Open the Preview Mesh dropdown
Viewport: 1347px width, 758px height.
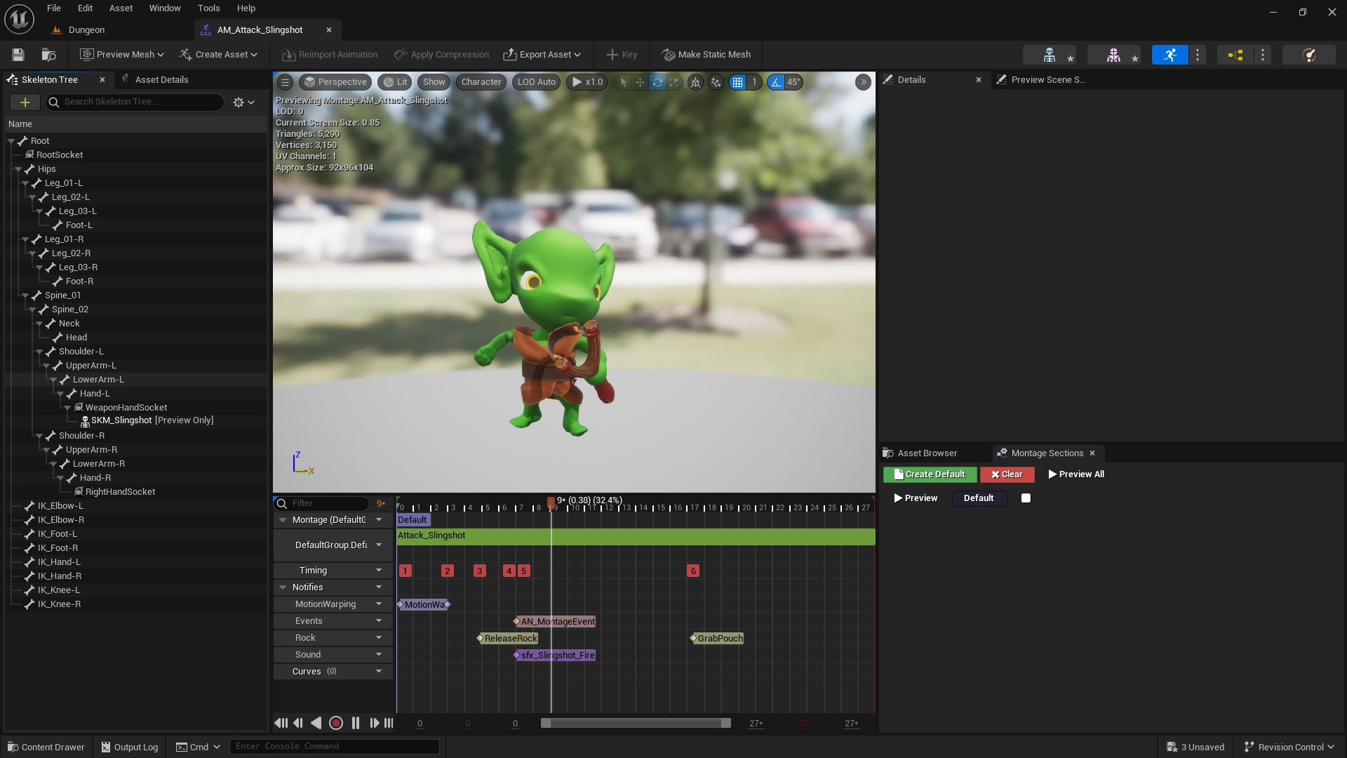[x=122, y=55]
